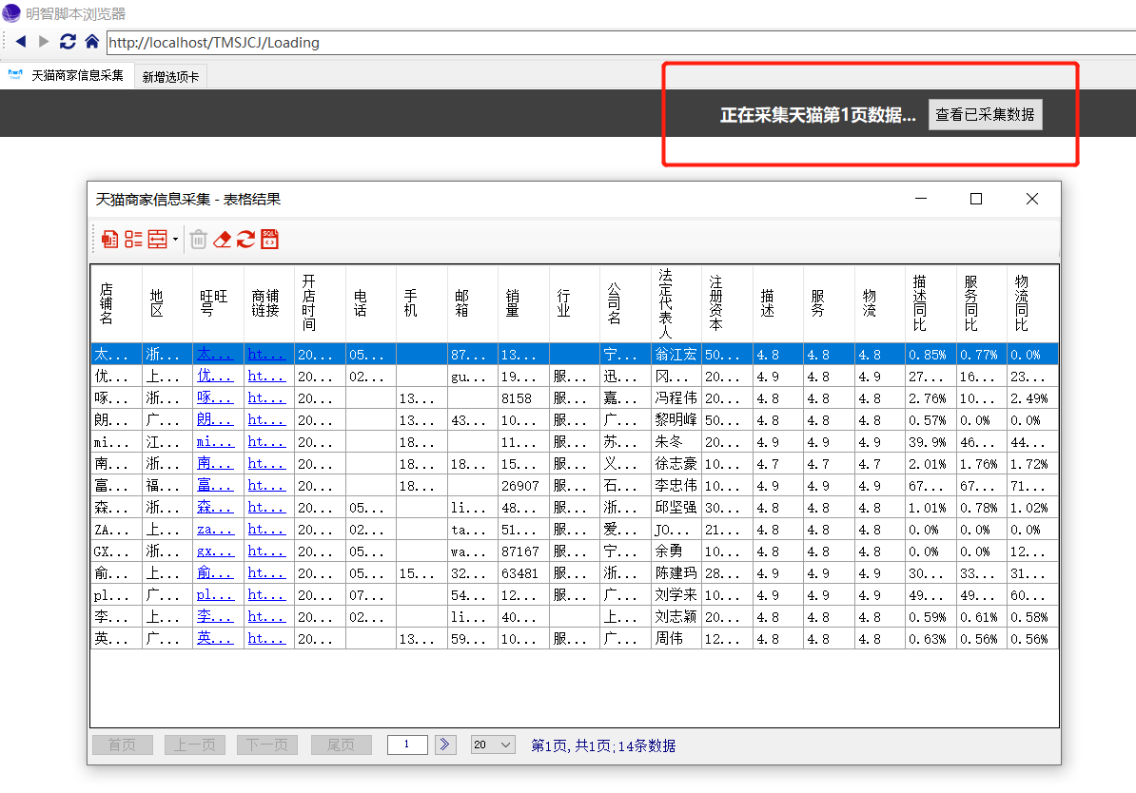Open the browser home page icon
This screenshot has height=793, width=1136.
(x=92, y=42)
